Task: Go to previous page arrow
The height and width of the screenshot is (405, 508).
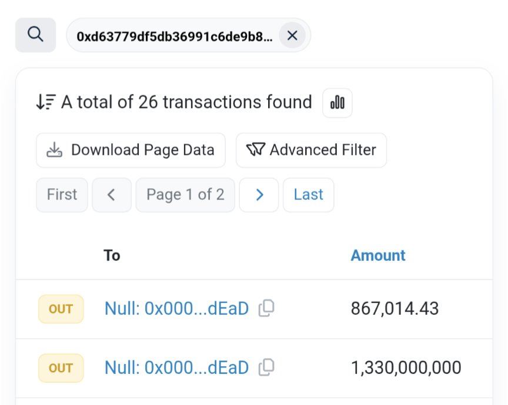Action: coord(112,195)
